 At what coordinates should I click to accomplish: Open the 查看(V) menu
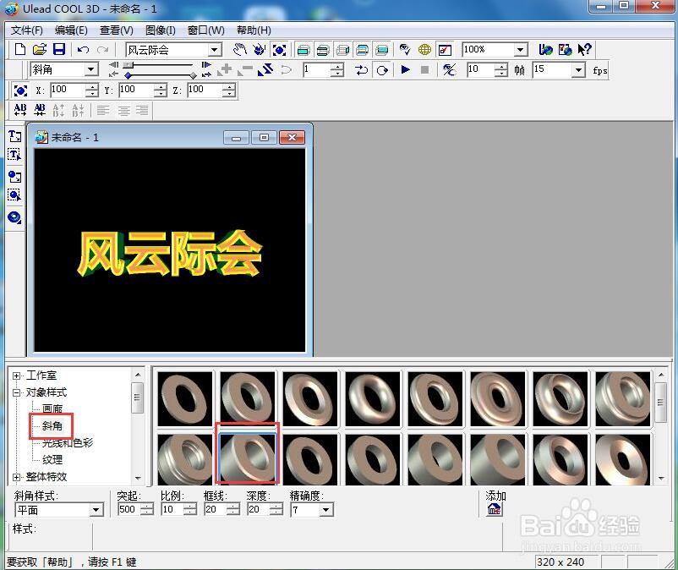pos(117,30)
